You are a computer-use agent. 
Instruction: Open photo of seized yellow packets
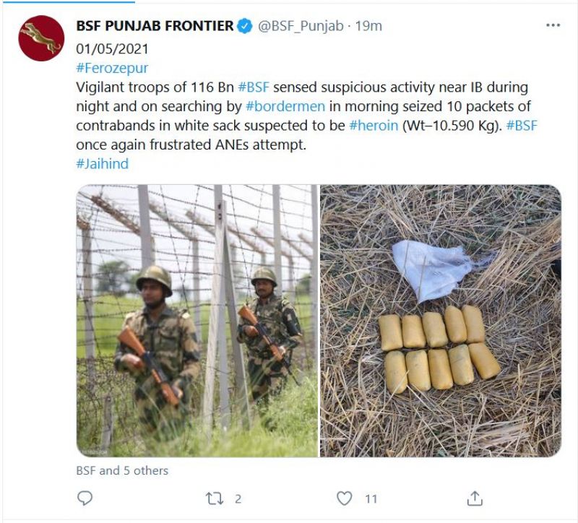441,321
